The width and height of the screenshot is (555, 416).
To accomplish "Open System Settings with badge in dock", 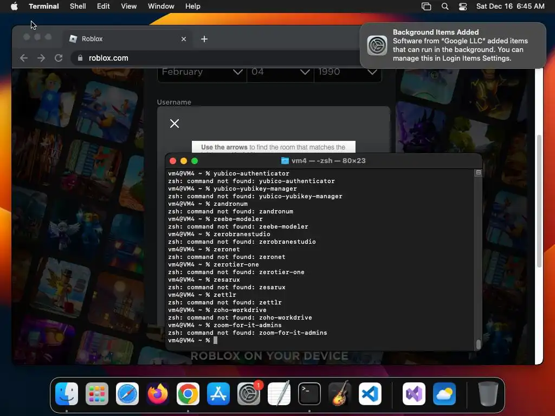I will [x=249, y=394].
